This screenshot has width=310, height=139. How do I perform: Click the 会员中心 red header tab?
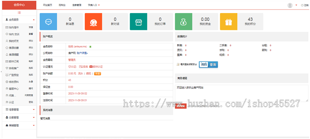19,5
